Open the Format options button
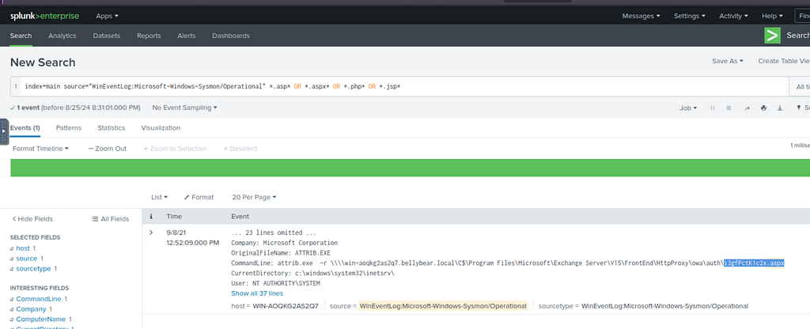Screen dimensions: 810x329 click(199, 197)
